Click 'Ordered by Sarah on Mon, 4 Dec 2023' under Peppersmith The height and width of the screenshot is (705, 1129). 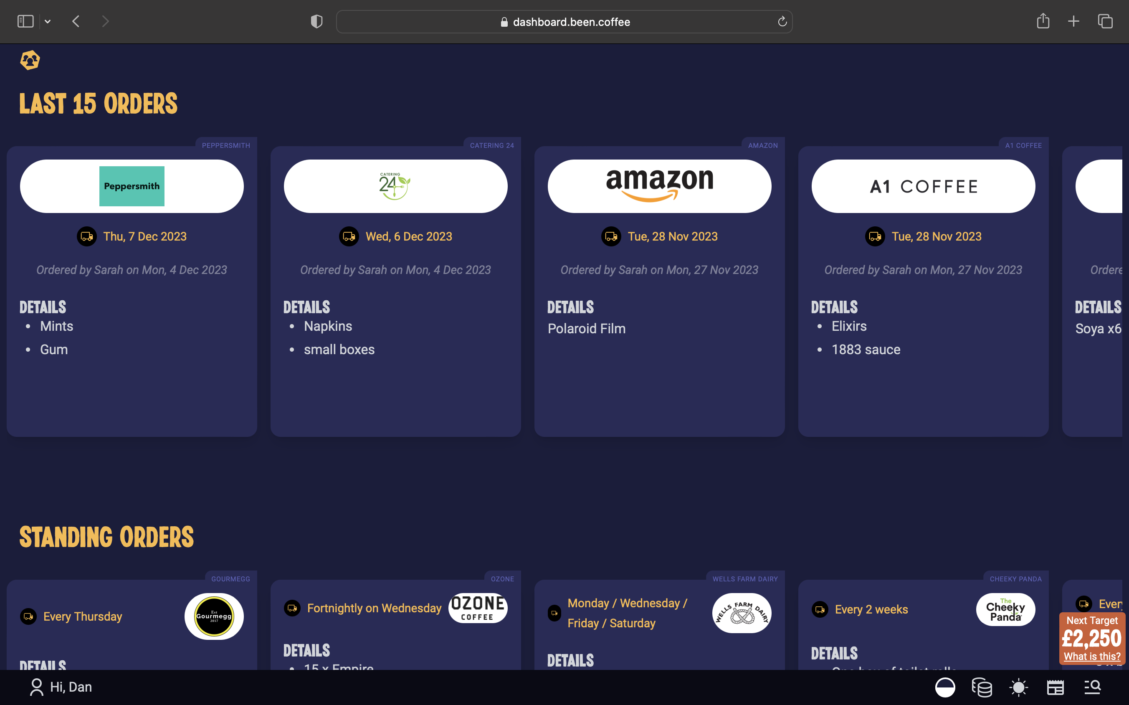coord(132,270)
